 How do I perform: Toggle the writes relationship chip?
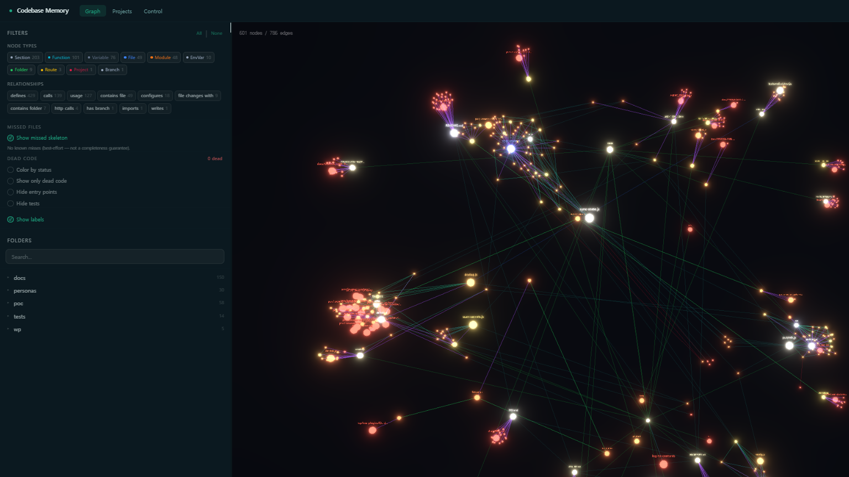tap(159, 108)
